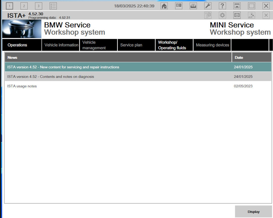Screen dimensions: 273x218
Task: Select session slot 1 button
Action: [x=9, y=6]
